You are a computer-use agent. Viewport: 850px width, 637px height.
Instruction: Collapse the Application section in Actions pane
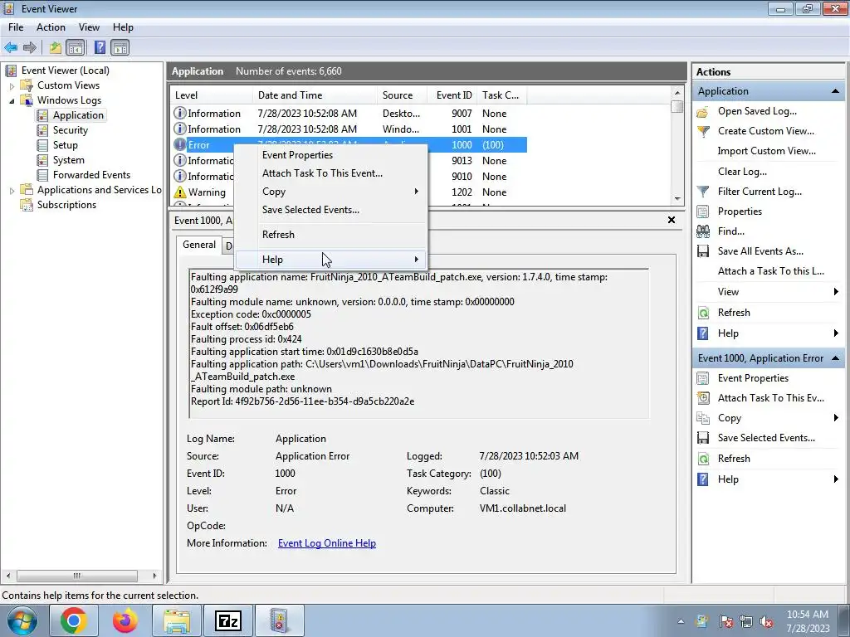pos(835,91)
